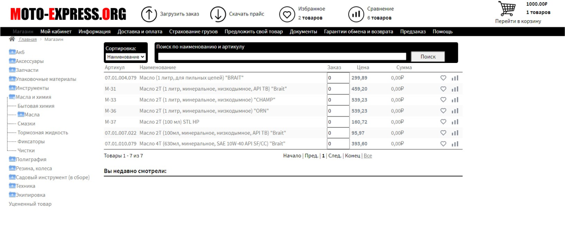Add item M-36 to favorites
565x226 pixels.
click(443, 111)
